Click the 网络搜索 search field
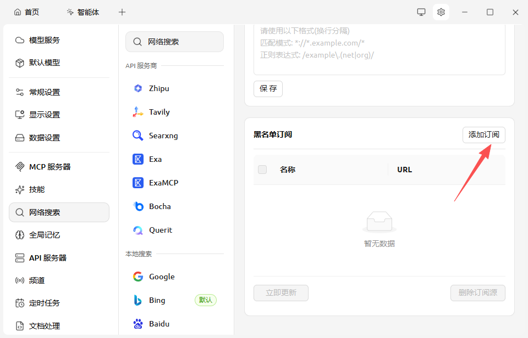The image size is (528, 338). pyautogui.click(x=174, y=42)
